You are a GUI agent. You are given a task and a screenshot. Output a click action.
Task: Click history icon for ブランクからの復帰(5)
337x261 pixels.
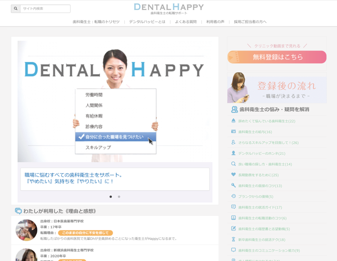click(x=233, y=196)
